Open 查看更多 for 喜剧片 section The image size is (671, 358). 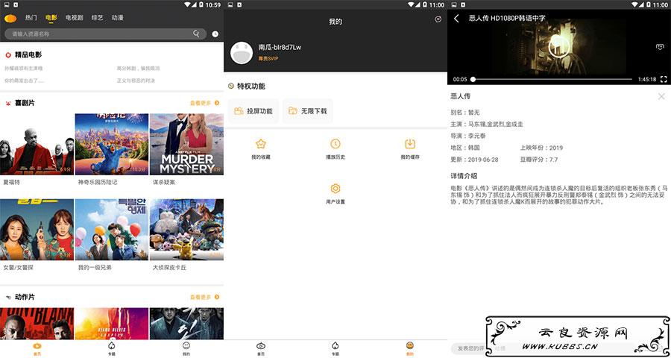tap(204, 103)
